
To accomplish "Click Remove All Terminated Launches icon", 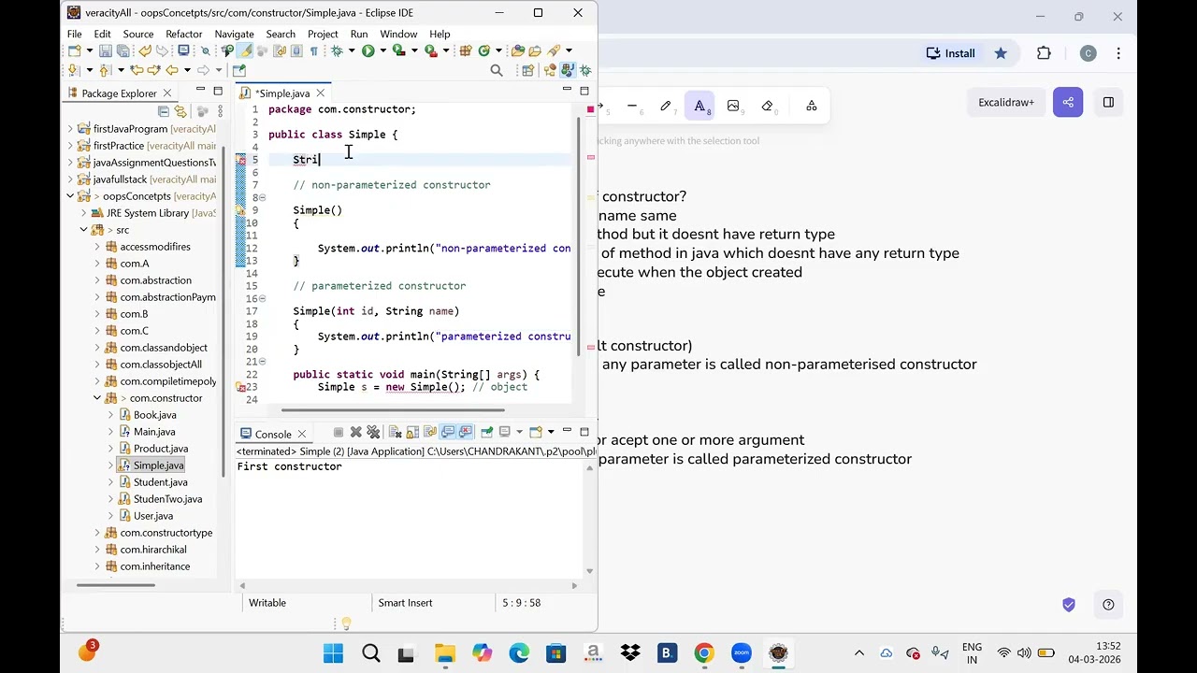I will click(x=373, y=433).
